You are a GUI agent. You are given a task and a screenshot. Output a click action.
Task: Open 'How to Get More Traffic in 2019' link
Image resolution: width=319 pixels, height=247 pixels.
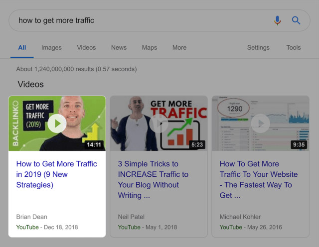point(56,174)
